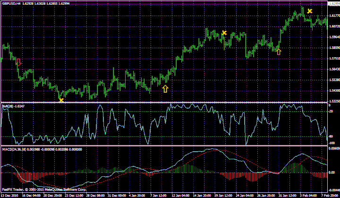Click the FastFX Trader MetaQuotes copyright text

tap(44, 189)
